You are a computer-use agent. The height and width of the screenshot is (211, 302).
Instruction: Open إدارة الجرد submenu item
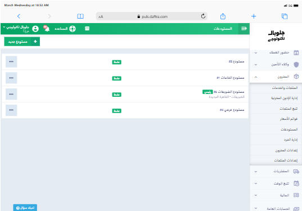pos(291,140)
